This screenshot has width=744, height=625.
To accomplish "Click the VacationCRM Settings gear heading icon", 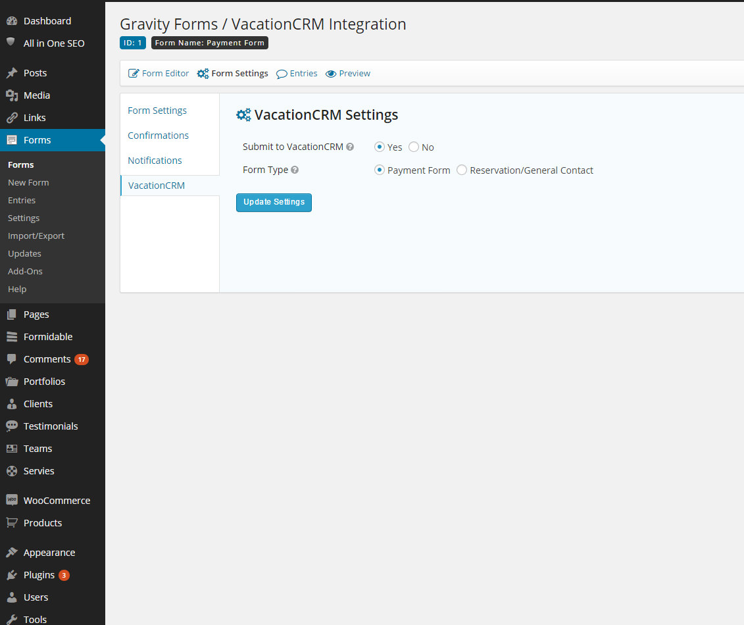I will [x=243, y=115].
